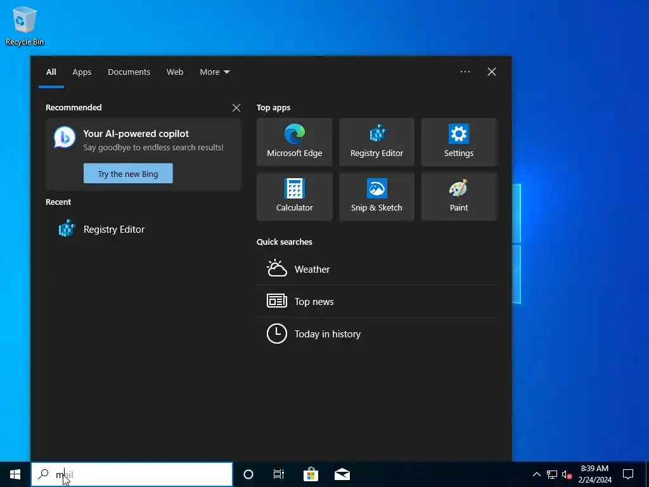Screen dimensions: 649x487
Task: Switch to the Web tab
Action: click(175, 72)
